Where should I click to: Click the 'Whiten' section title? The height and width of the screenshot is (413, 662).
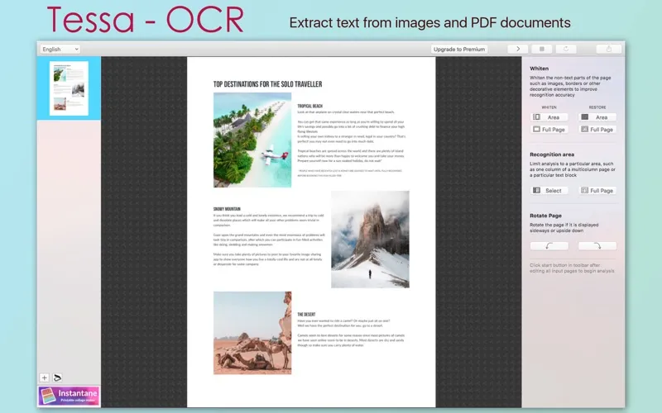click(x=540, y=69)
